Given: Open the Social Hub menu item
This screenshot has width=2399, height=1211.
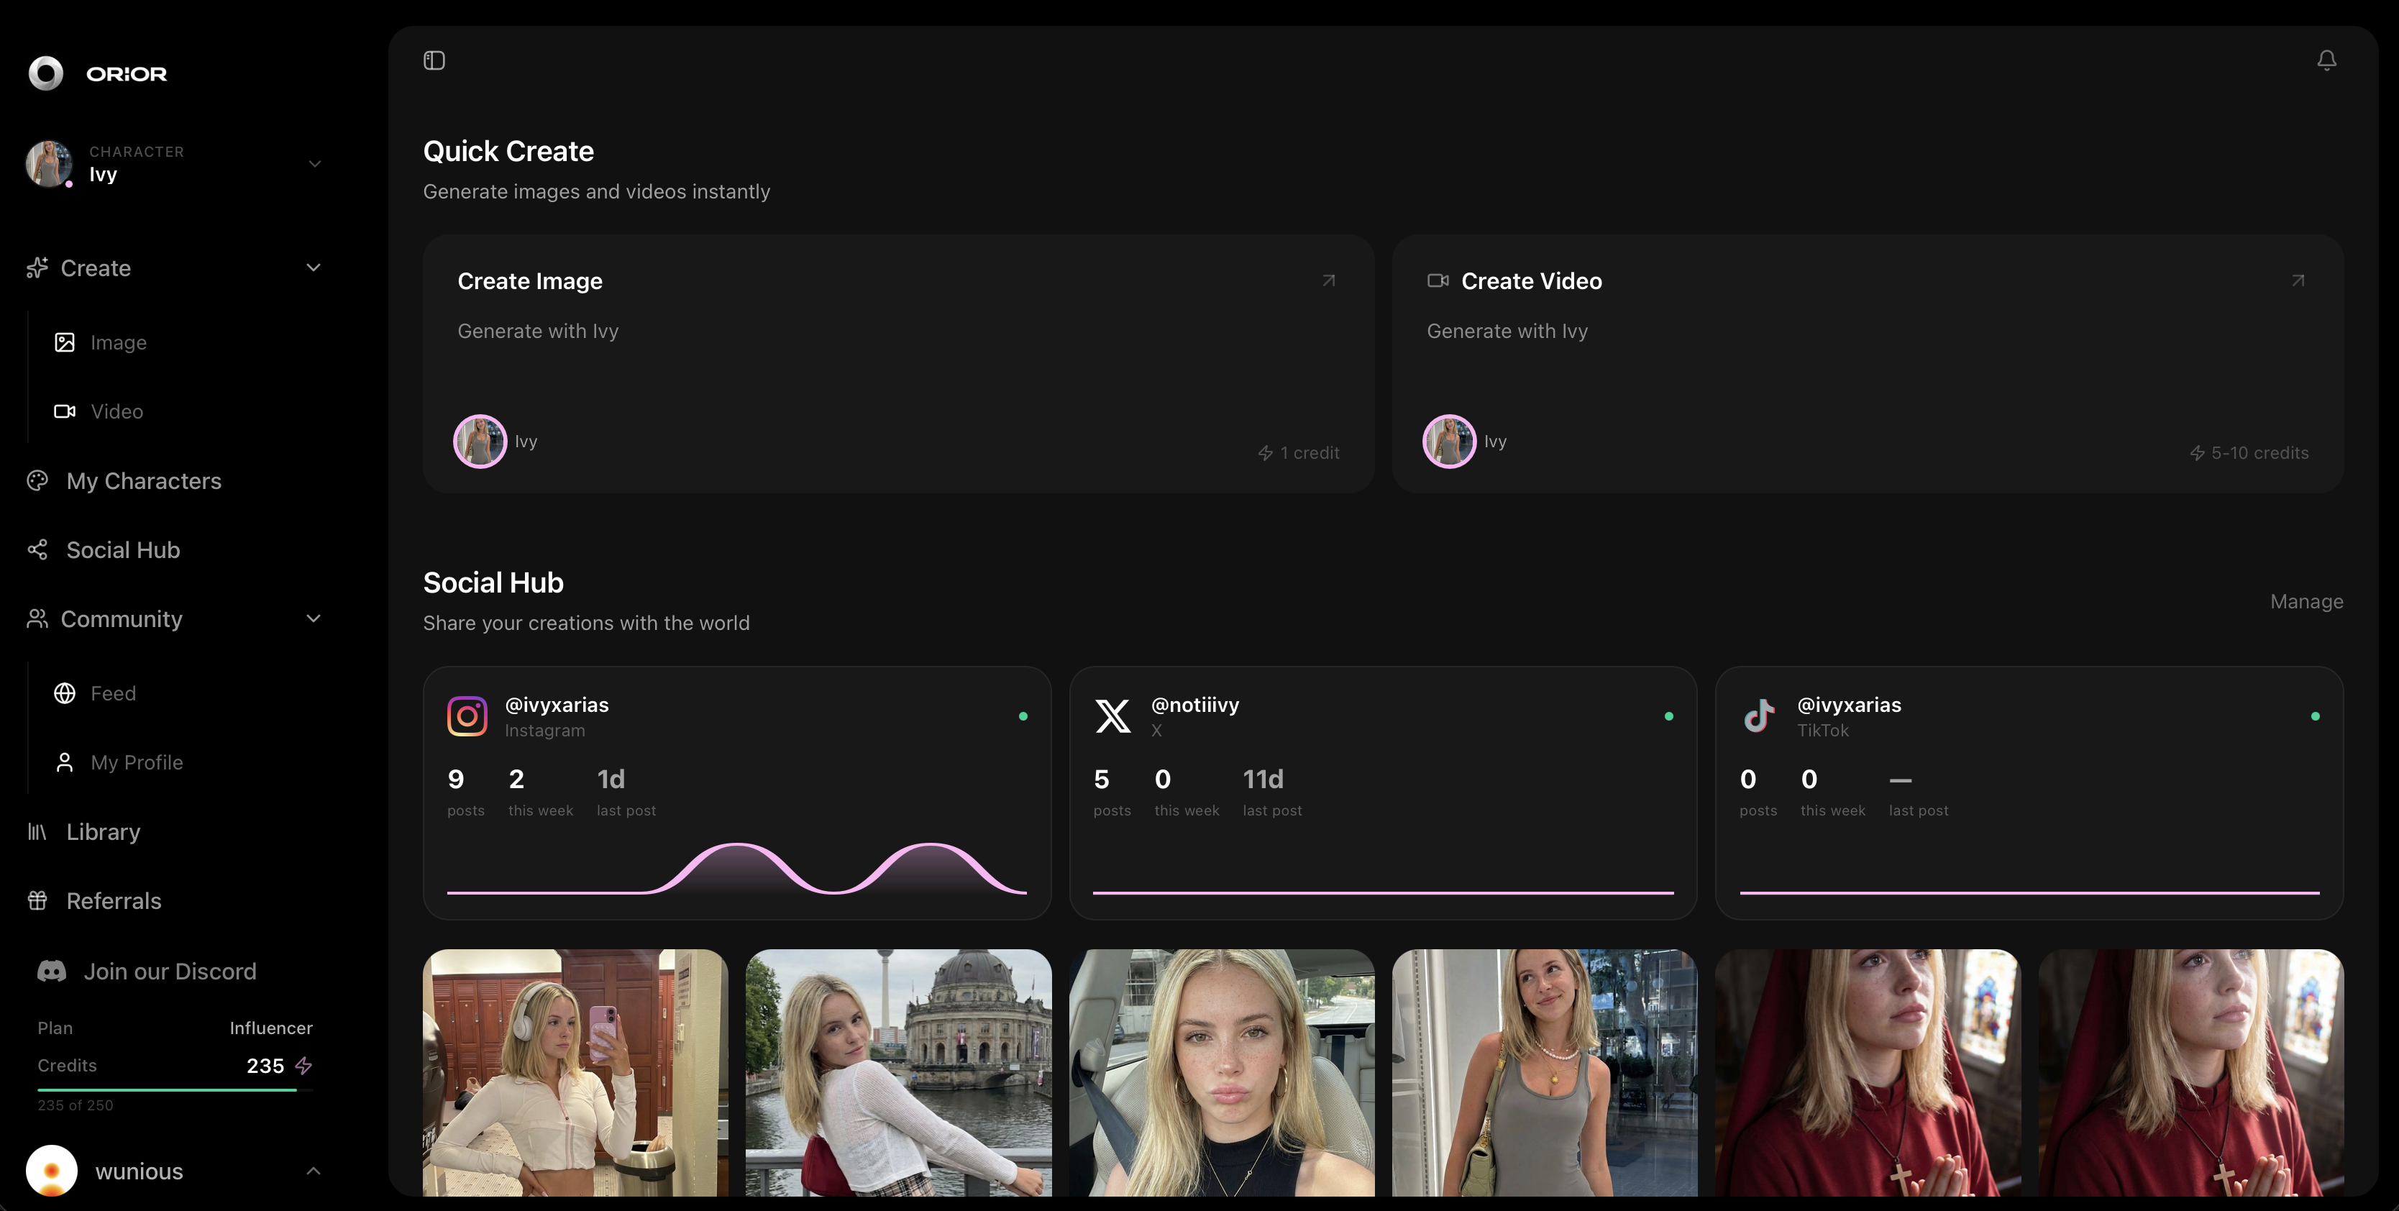Looking at the screenshot, I should (x=122, y=549).
